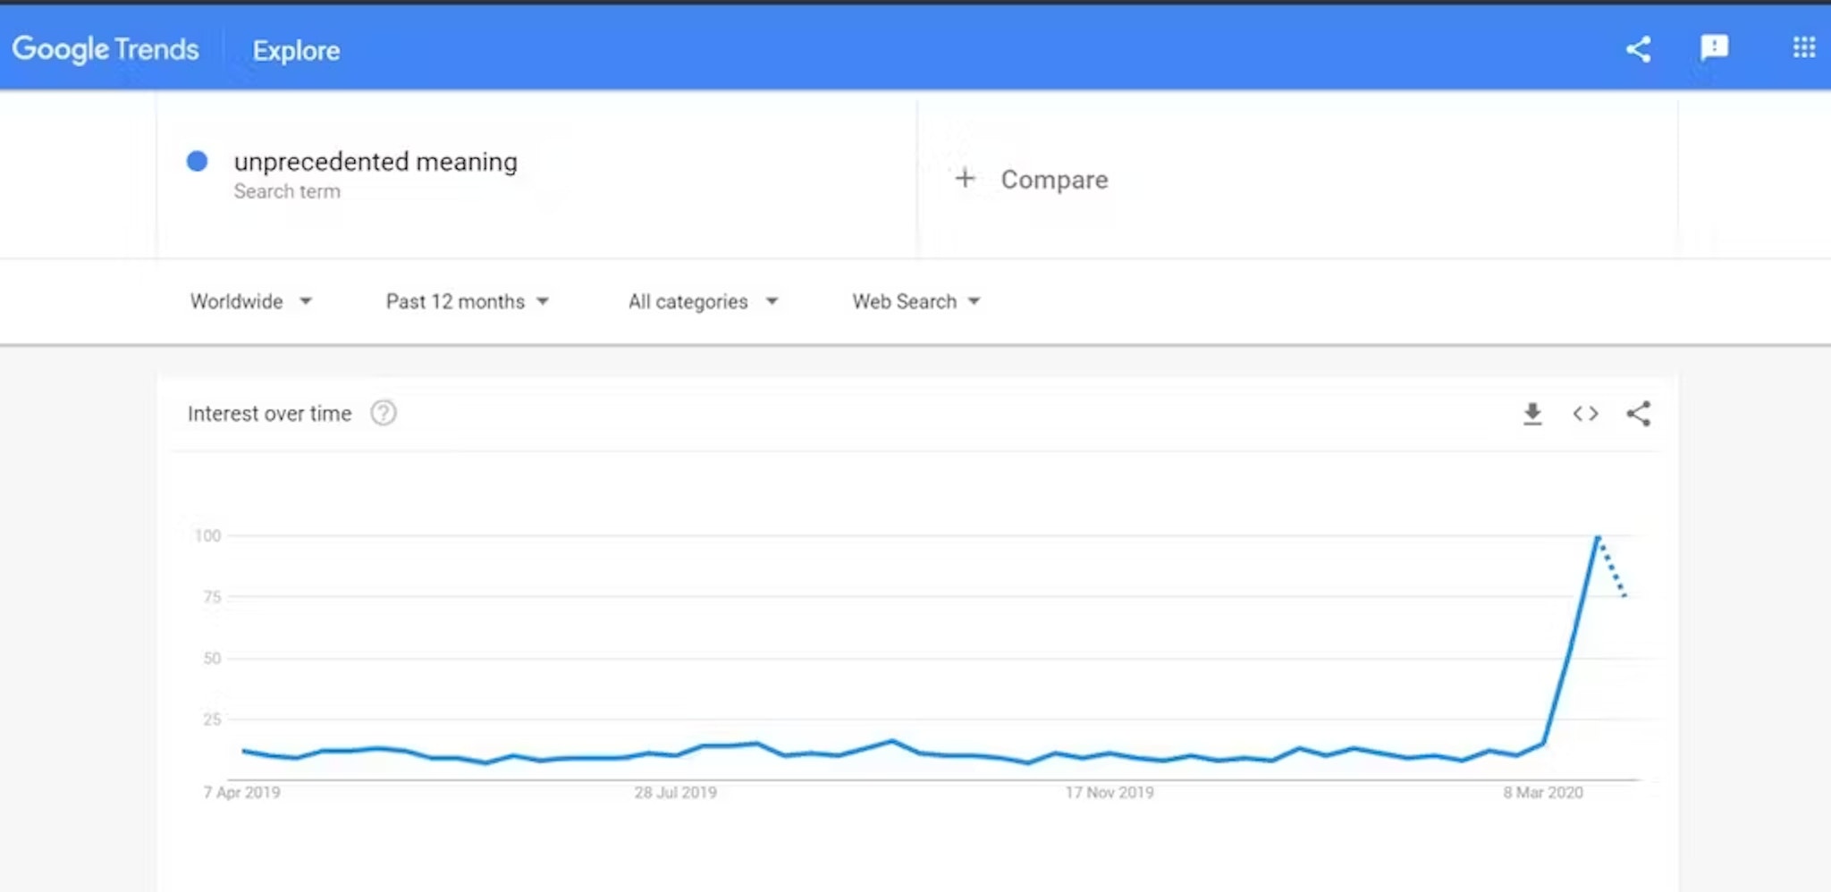Click the 8 Mar 2020 axis label
The image size is (1831, 892).
pyautogui.click(x=1542, y=793)
